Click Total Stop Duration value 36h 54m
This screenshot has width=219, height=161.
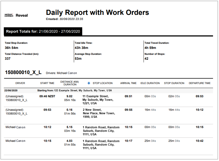(x=11, y=48)
